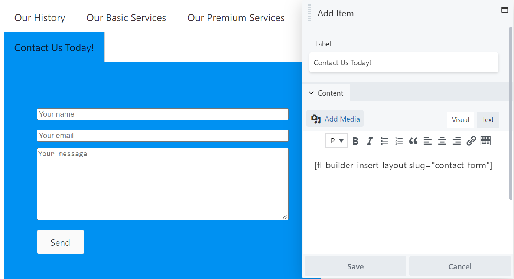Insert a hyperlink in the editor
The image size is (514, 279).
(x=471, y=141)
